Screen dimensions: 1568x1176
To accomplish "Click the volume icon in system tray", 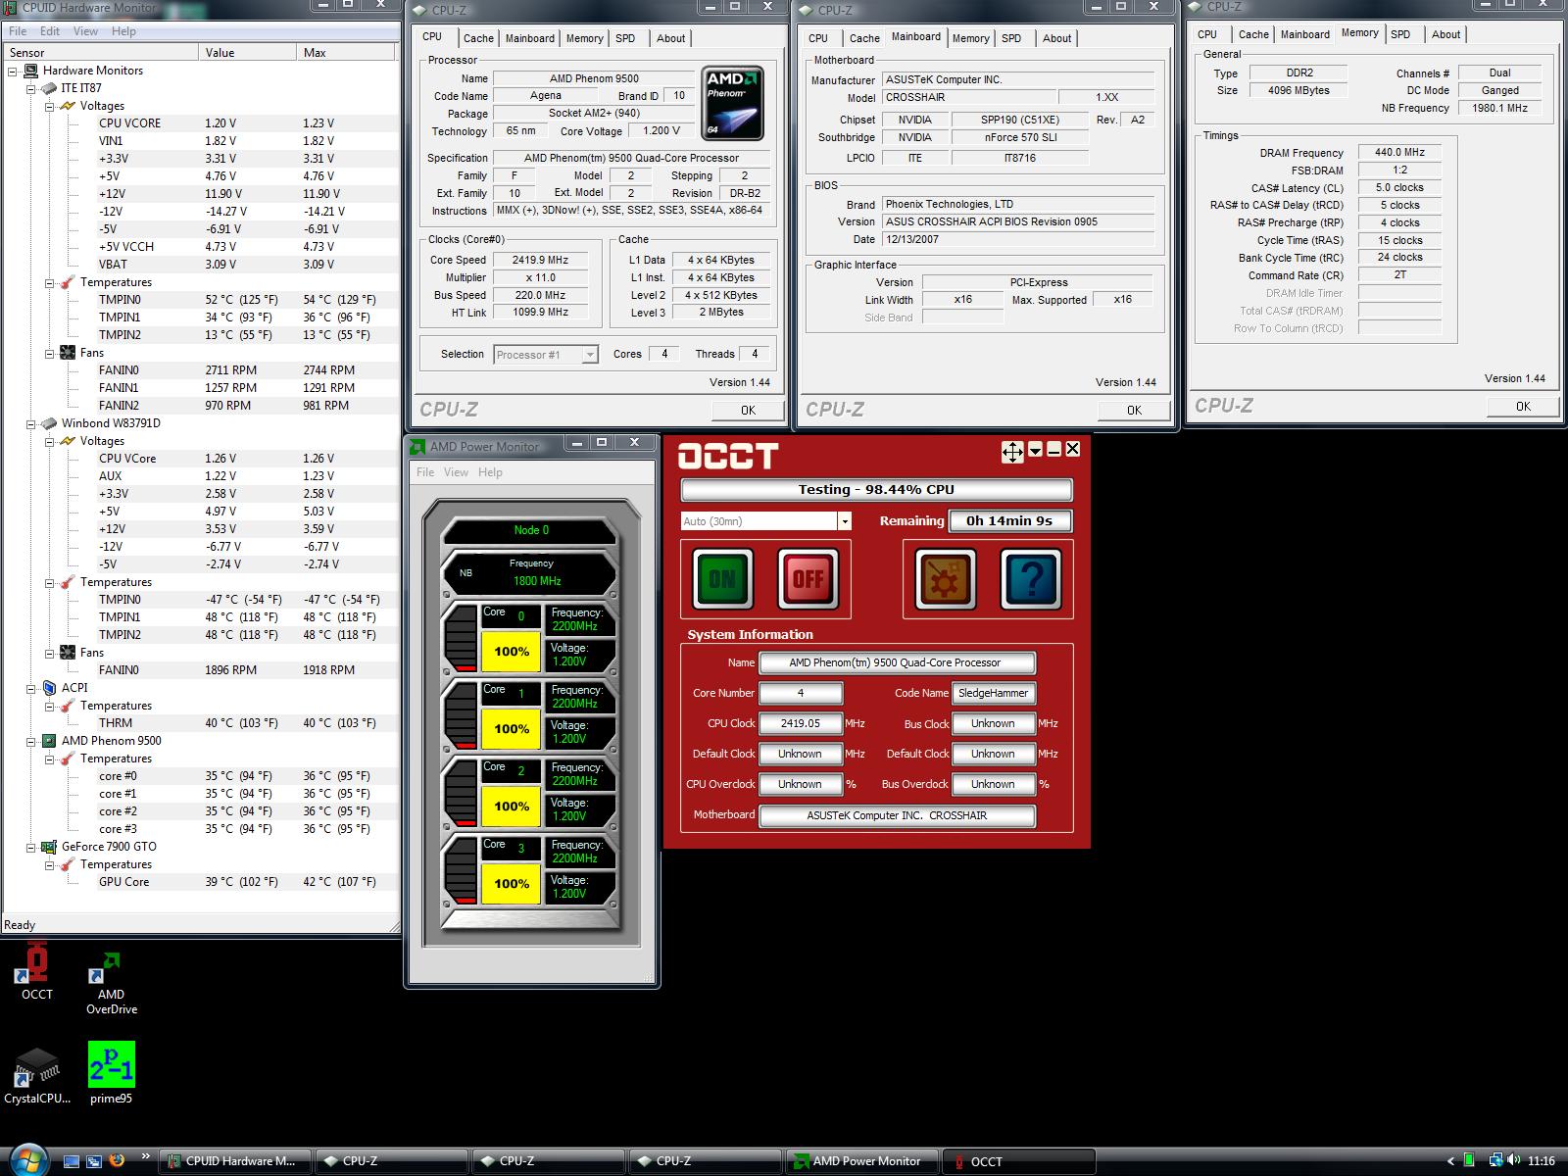I will click(1514, 1160).
